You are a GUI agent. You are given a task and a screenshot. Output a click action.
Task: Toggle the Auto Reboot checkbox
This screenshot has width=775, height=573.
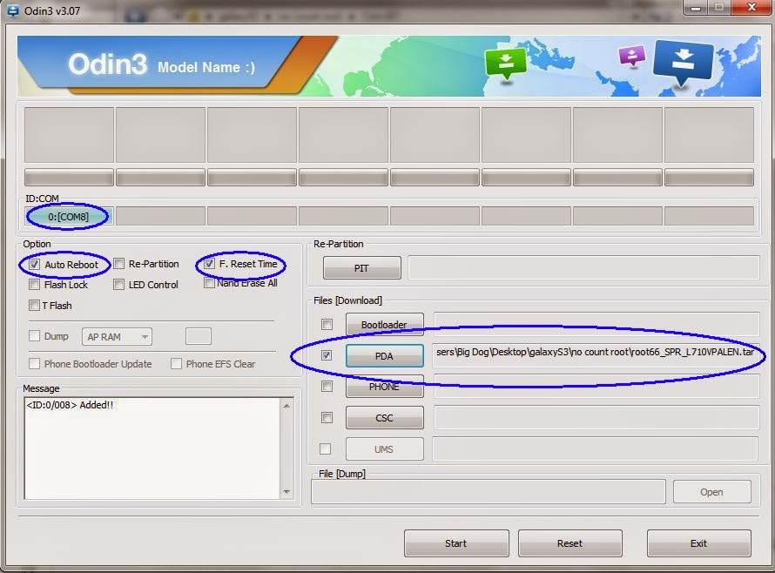point(34,265)
